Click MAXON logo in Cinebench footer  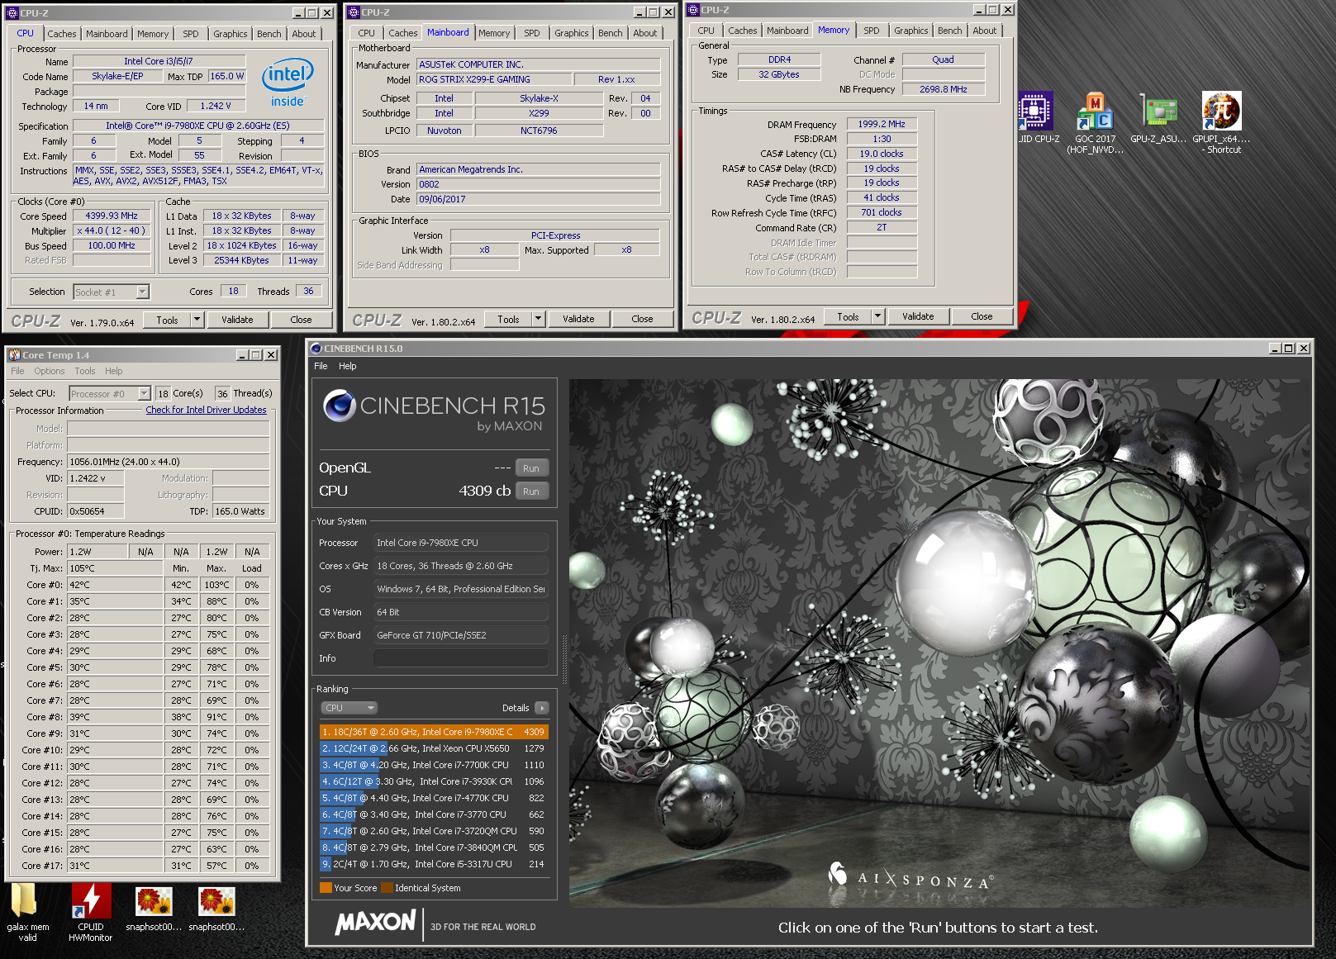click(x=376, y=923)
